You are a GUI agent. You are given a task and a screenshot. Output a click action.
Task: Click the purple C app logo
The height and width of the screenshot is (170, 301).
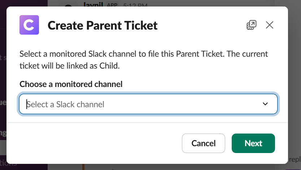tap(29, 25)
